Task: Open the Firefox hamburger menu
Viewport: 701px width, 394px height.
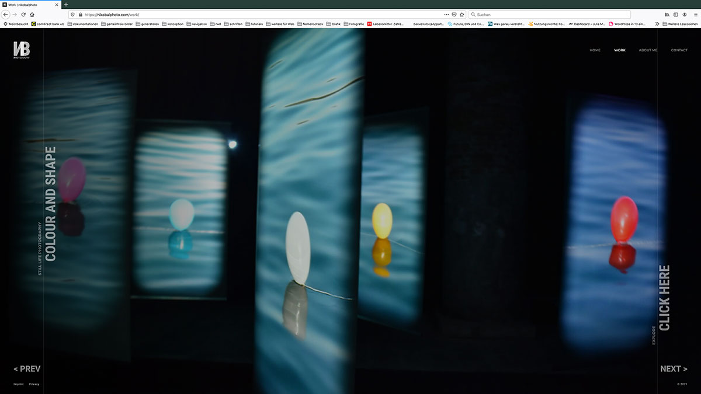Action: click(695, 14)
